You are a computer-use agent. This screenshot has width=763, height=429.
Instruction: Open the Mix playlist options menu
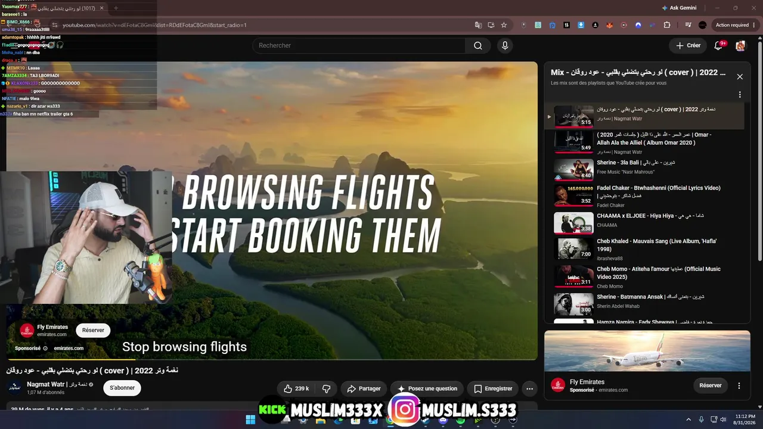pos(740,95)
